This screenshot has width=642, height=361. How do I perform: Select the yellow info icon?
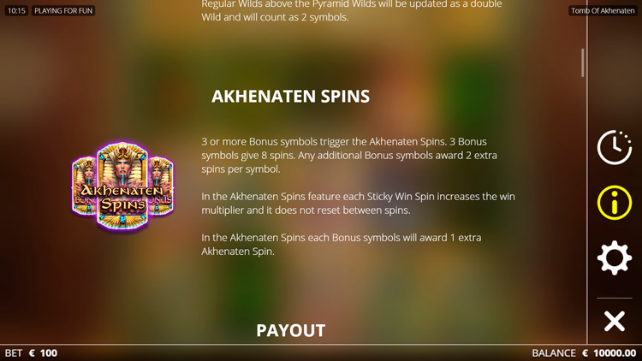614,203
